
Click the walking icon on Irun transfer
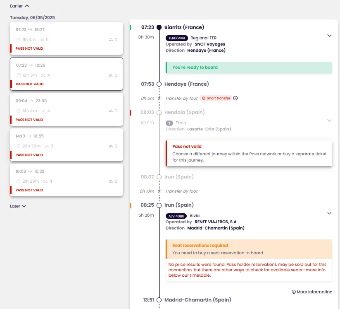coord(159,191)
